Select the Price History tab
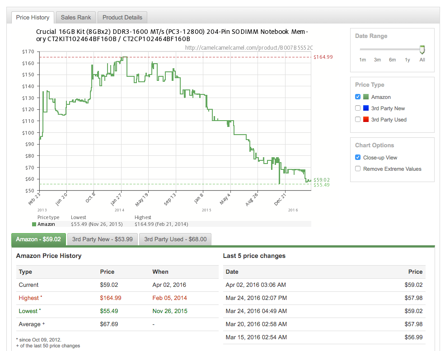The image size is (445, 351). tap(33, 17)
